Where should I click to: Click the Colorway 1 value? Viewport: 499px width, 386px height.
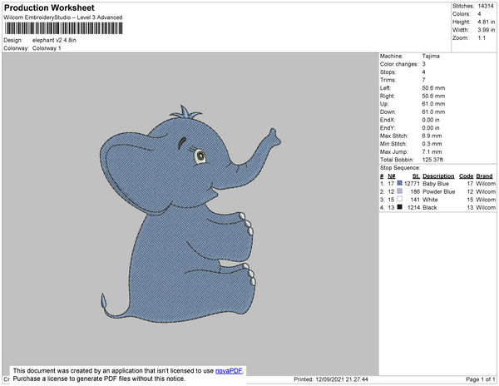click(x=47, y=48)
